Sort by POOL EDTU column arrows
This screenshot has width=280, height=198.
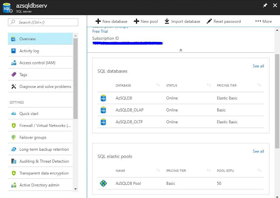pyautogui.click(x=259, y=170)
